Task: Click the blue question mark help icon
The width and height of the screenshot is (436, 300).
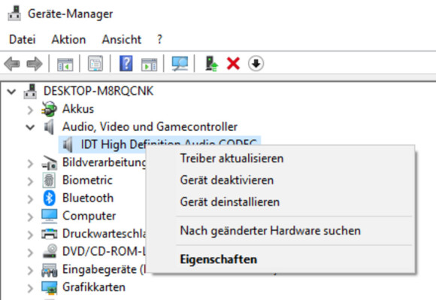Action: point(126,63)
